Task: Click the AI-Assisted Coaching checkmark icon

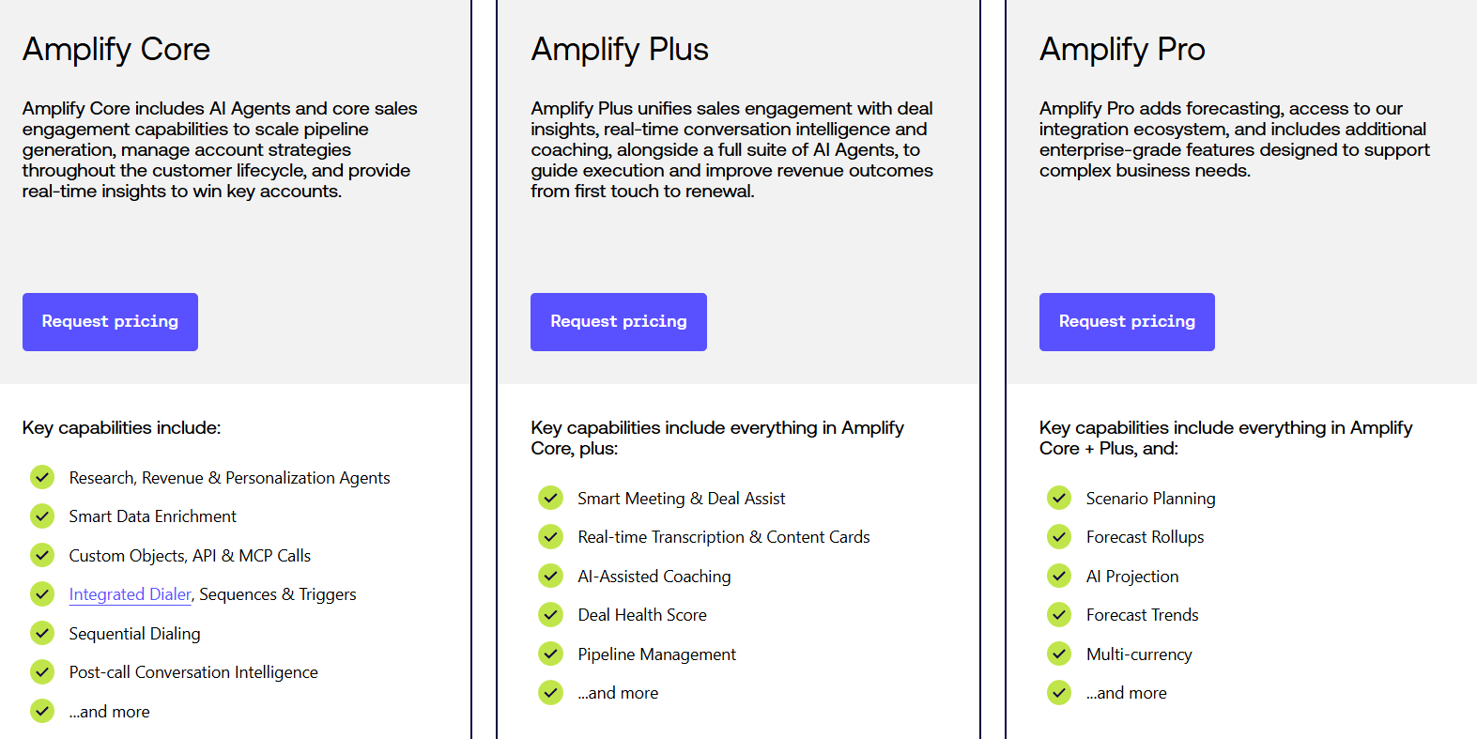Action: [551, 576]
